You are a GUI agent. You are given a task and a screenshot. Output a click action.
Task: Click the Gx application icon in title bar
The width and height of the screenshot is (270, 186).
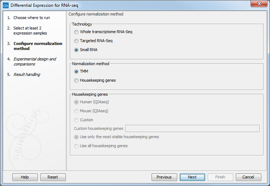coord(6,5)
